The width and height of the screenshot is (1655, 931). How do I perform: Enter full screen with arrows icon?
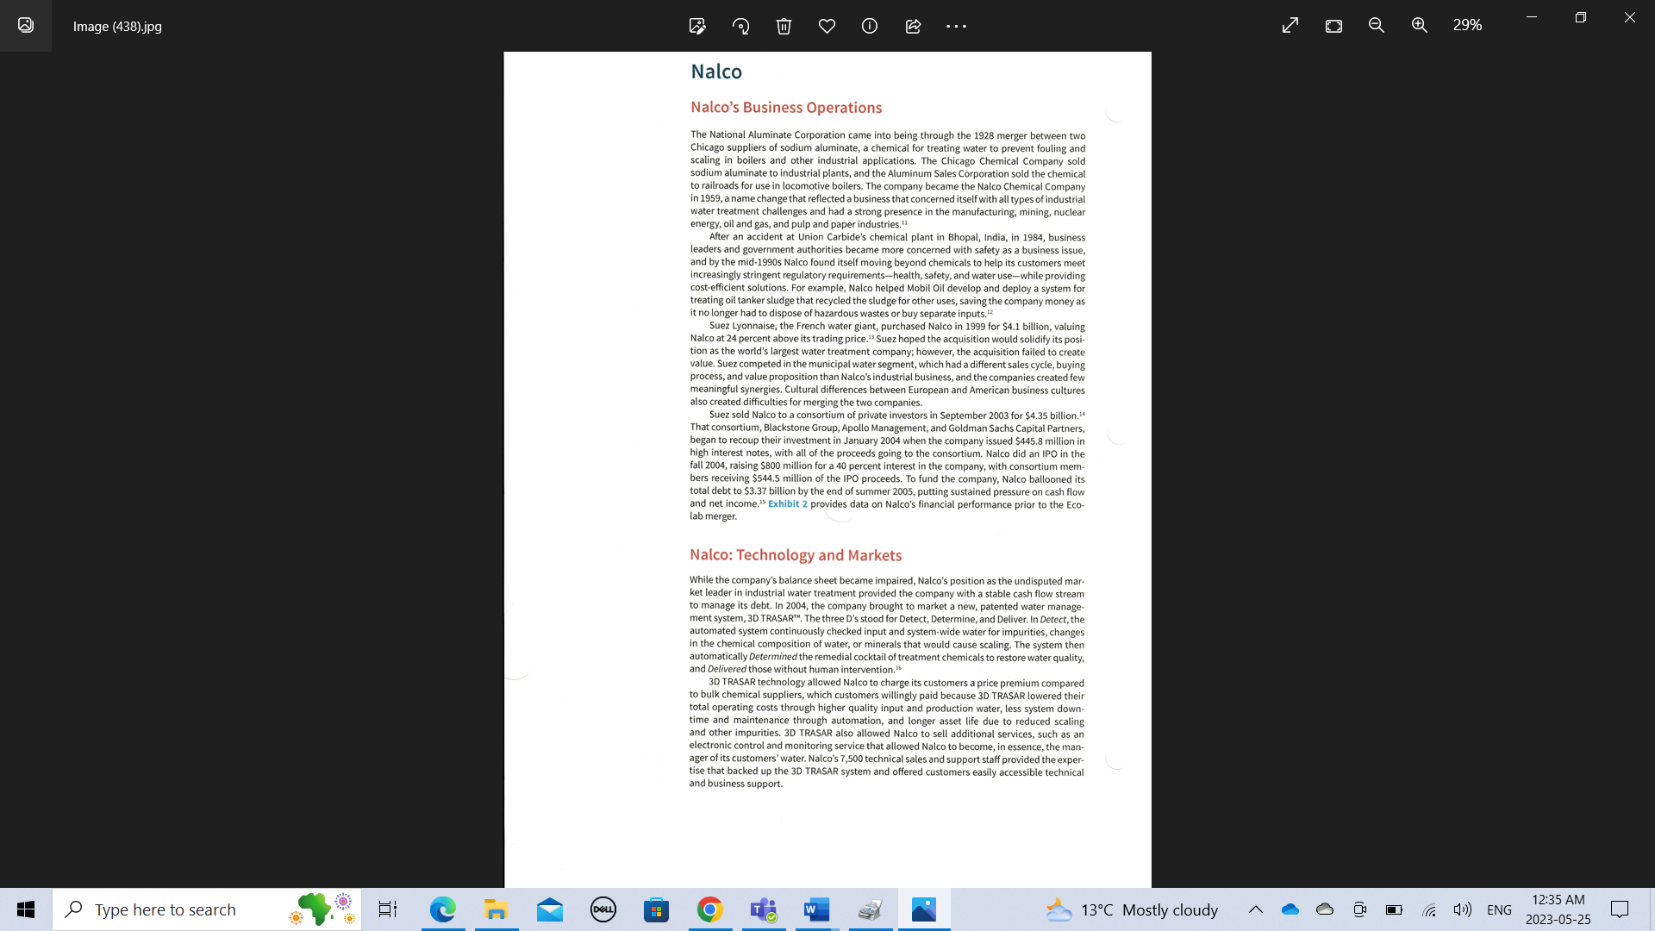pyautogui.click(x=1290, y=26)
